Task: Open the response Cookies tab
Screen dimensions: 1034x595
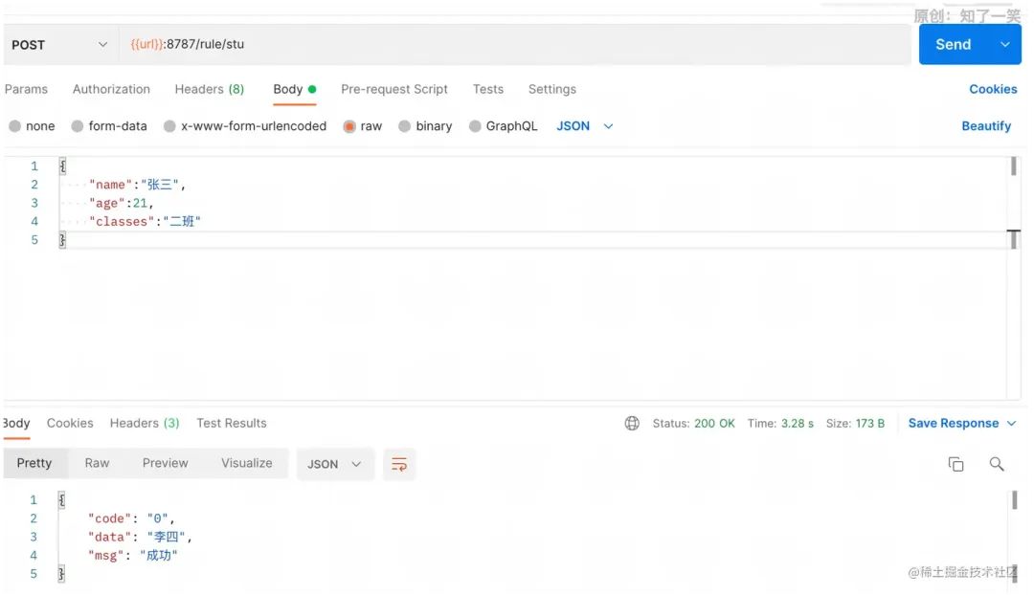Action: point(70,423)
